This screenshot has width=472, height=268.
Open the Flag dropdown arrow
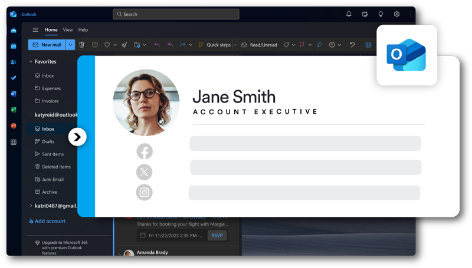(310, 45)
